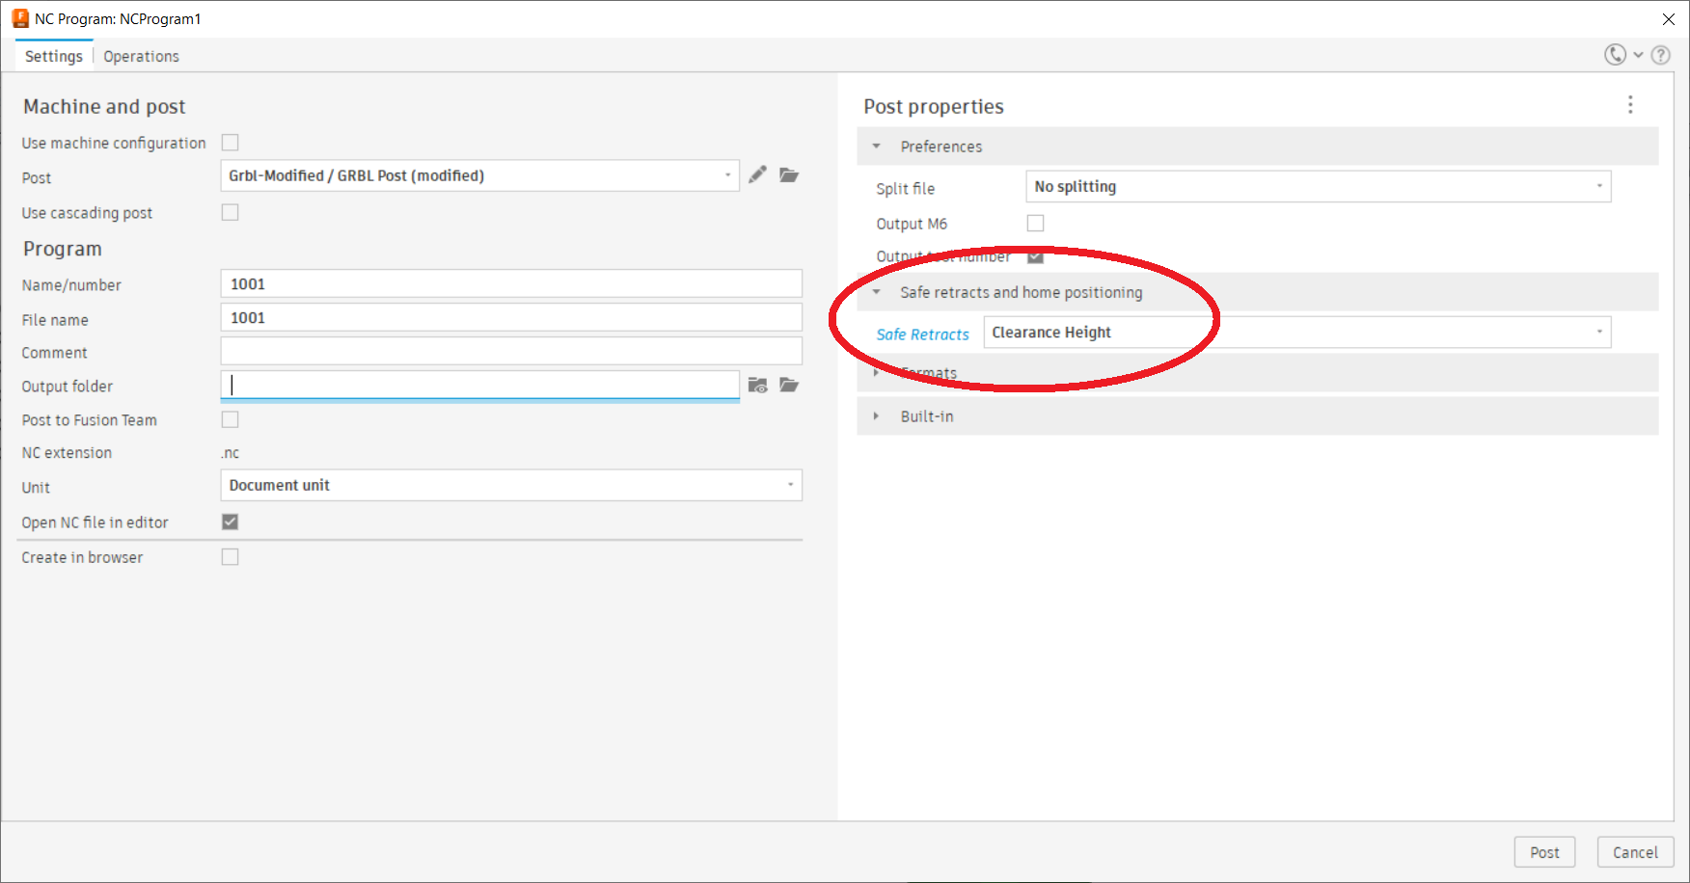Expand the Built-in section
Image resolution: width=1690 pixels, height=883 pixels.
click(1258, 416)
